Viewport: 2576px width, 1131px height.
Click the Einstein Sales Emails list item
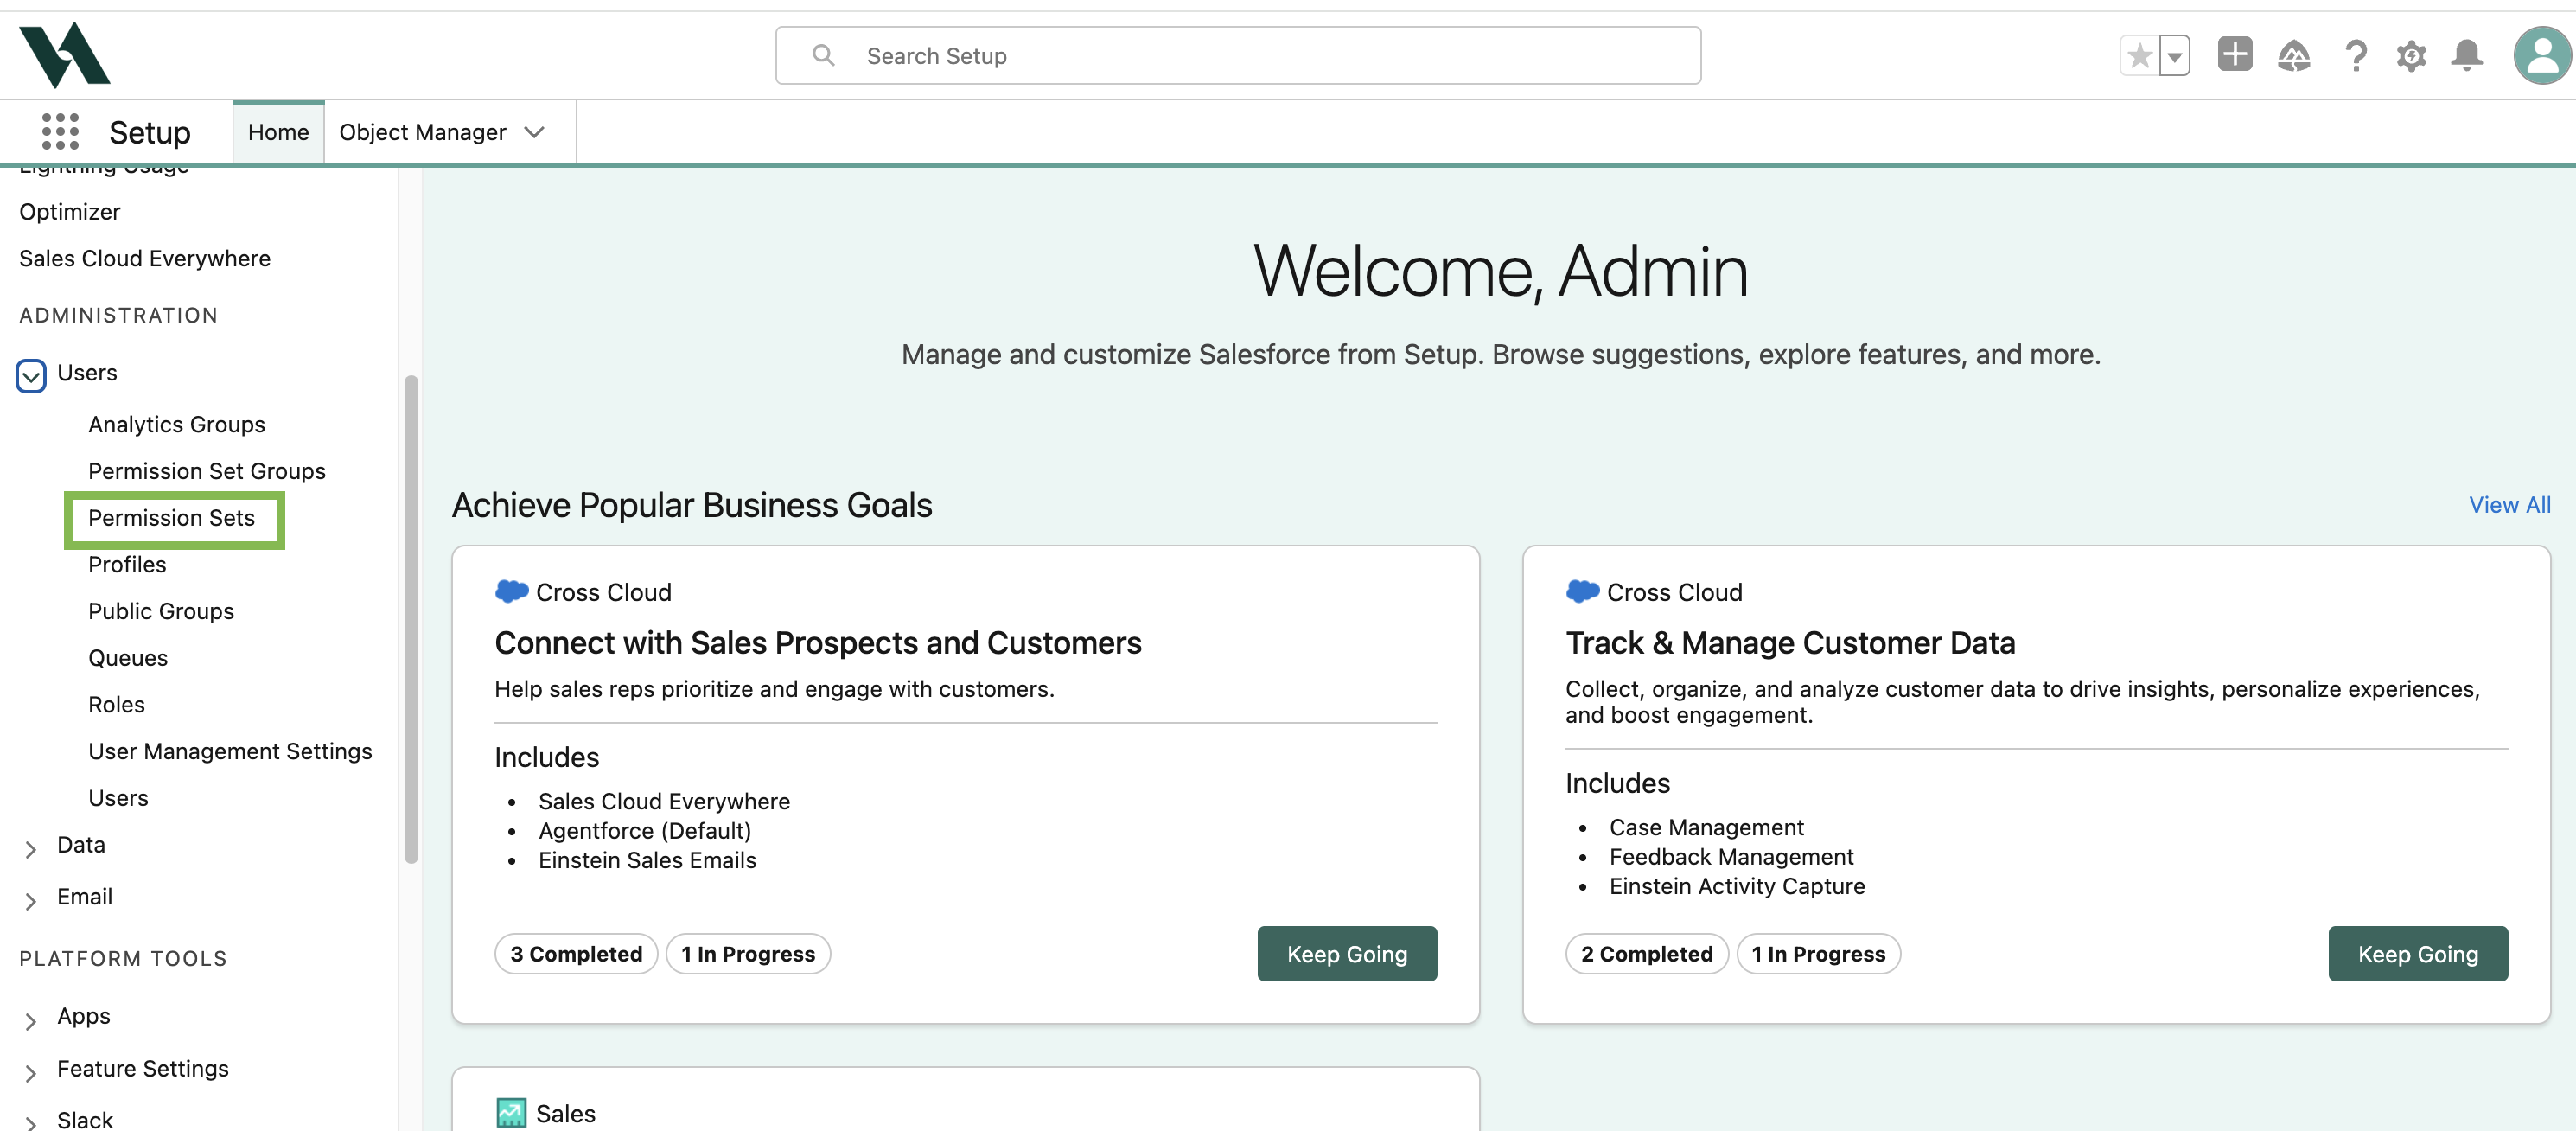point(647,860)
